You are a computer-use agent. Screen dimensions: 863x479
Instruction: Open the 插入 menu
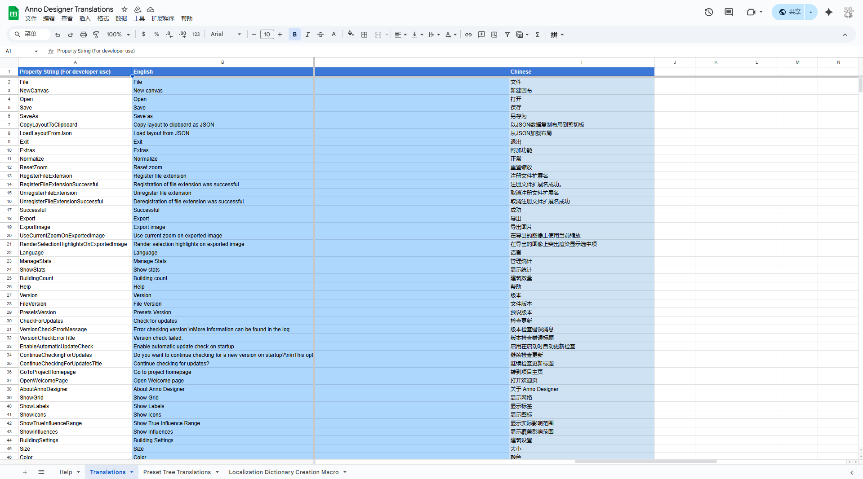(85, 18)
